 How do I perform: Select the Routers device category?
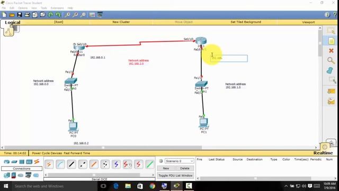(7, 161)
